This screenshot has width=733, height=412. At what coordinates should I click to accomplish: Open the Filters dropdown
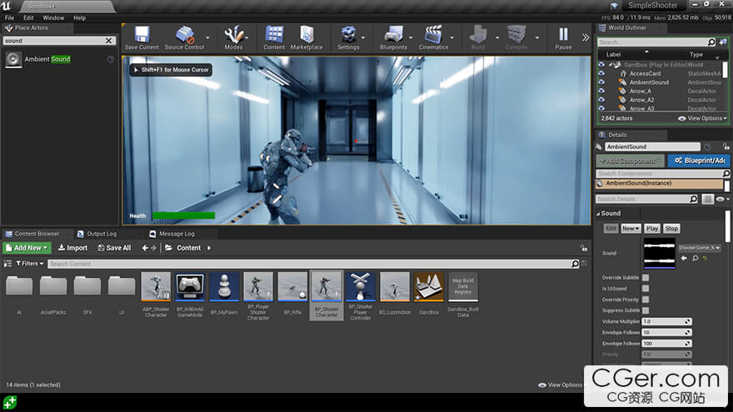(x=30, y=264)
